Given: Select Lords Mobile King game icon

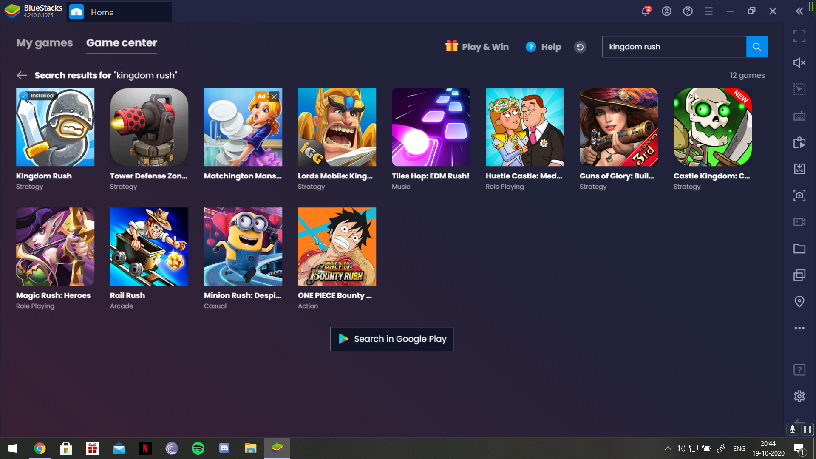Looking at the screenshot, I should pyautogui.click(x=337, y=127).
